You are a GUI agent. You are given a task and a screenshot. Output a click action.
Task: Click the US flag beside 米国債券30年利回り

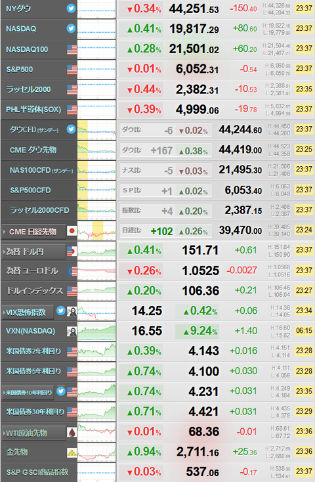click(x=72, y=412)
